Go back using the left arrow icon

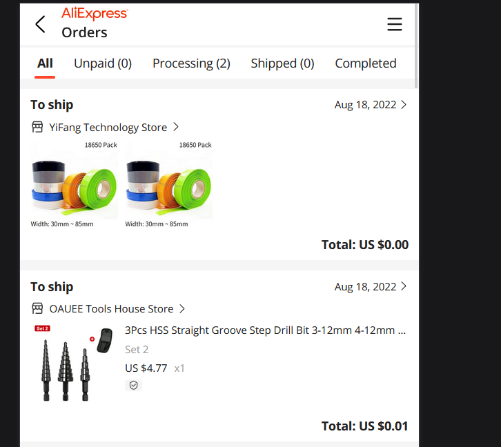(x=40, y=24)
